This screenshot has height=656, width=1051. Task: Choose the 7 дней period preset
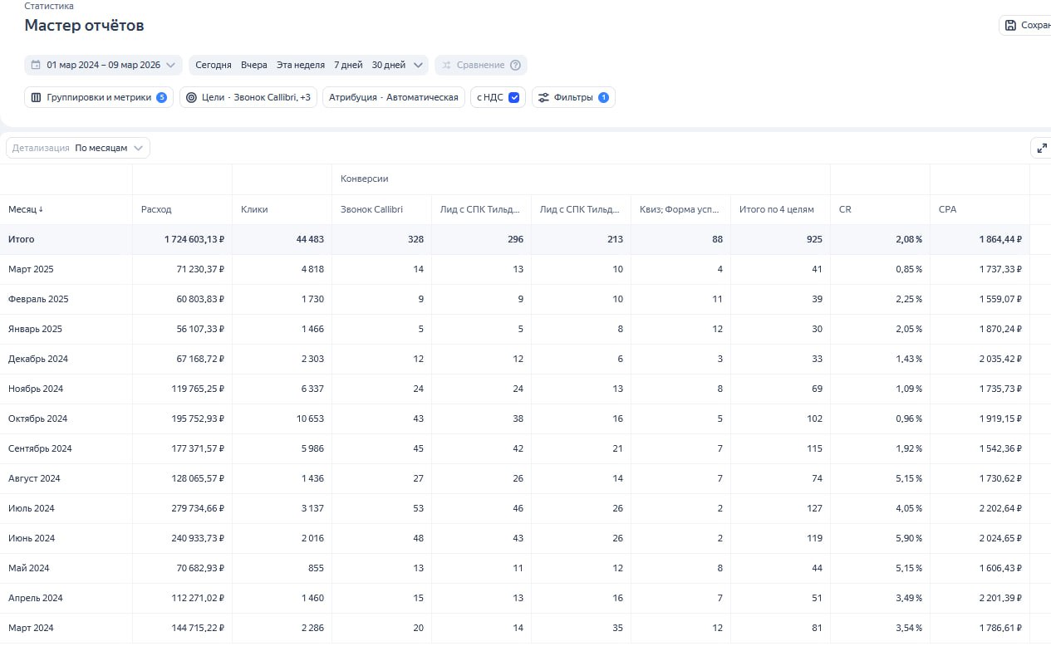(348, 65)
